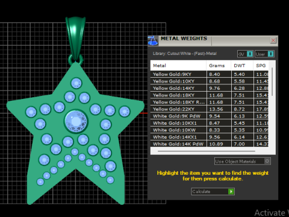Click the 8.33 grams value for 10KW

pos(214,130)
